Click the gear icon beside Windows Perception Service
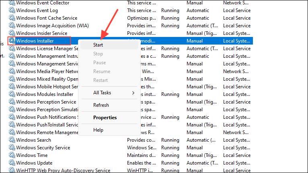The height and width of the screenshot is (173, 308). pyautogui.click(x=12, y=102)
